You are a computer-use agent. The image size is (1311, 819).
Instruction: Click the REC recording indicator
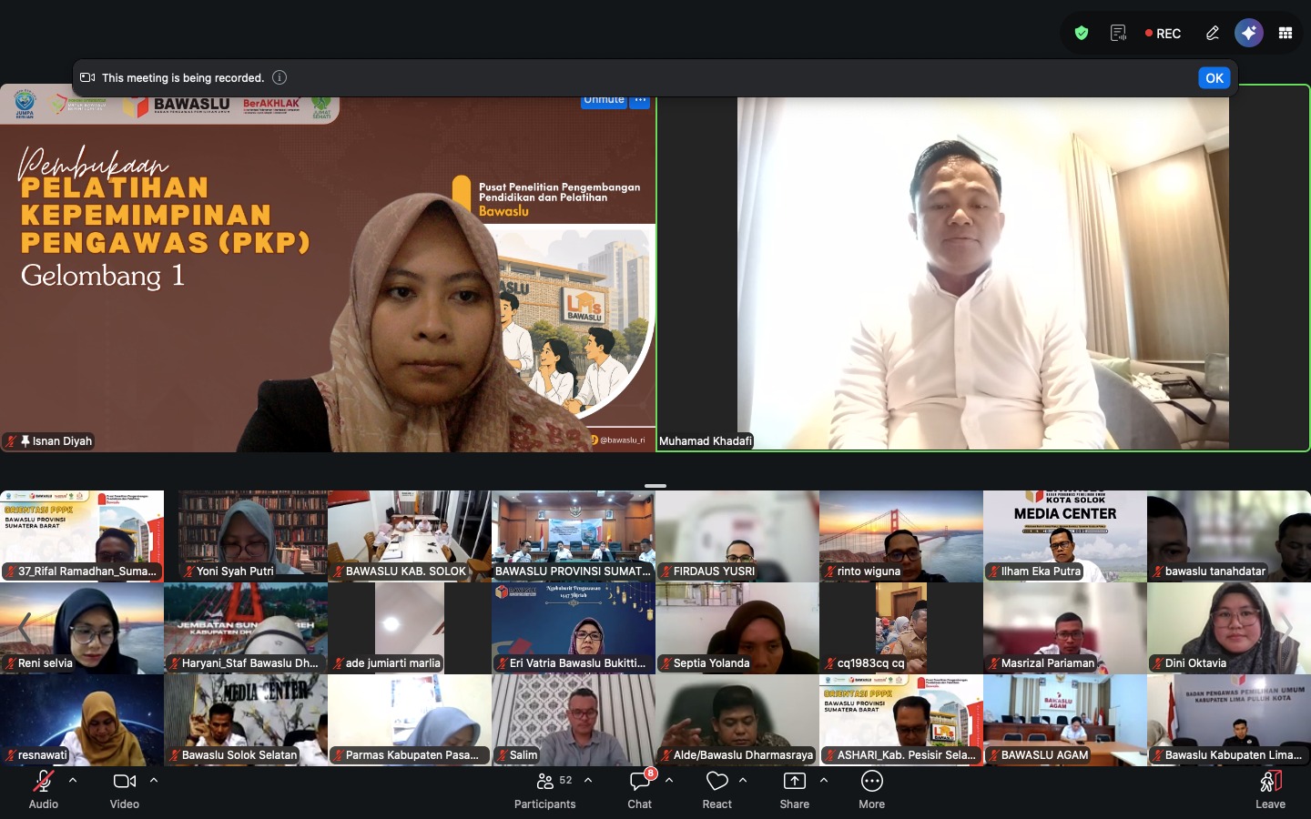point(1163,34)
